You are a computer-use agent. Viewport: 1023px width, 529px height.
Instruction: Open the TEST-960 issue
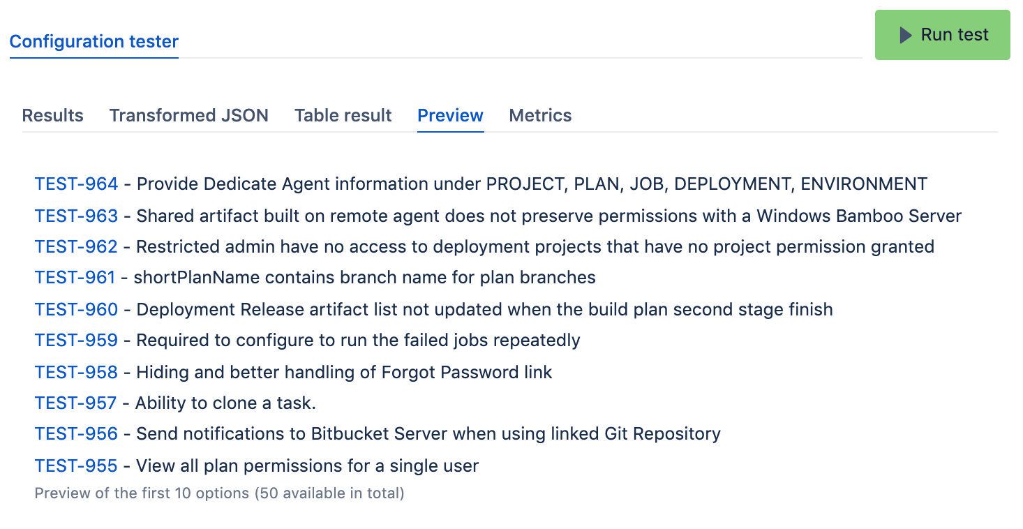pyautogui.click(x=76, y=309)
